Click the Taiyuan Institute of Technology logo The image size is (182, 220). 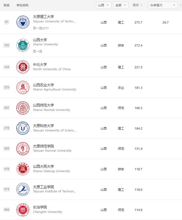(23, 189)
